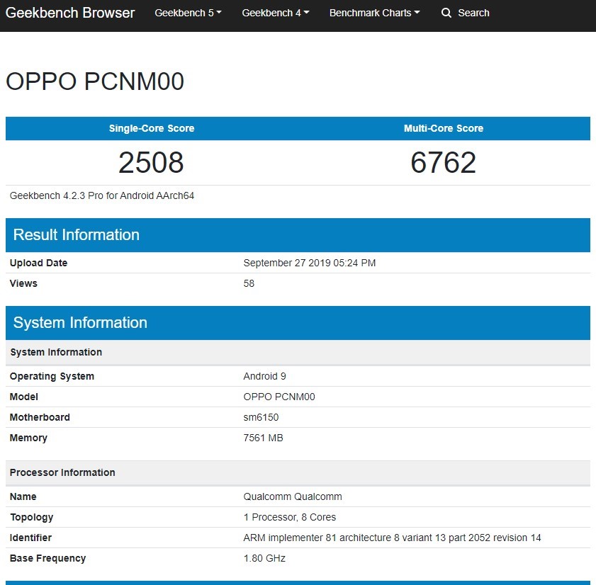Click the Search text in navbar
Image resolution: width=596 pixels, height=585 pixels.
pos(473,13)
